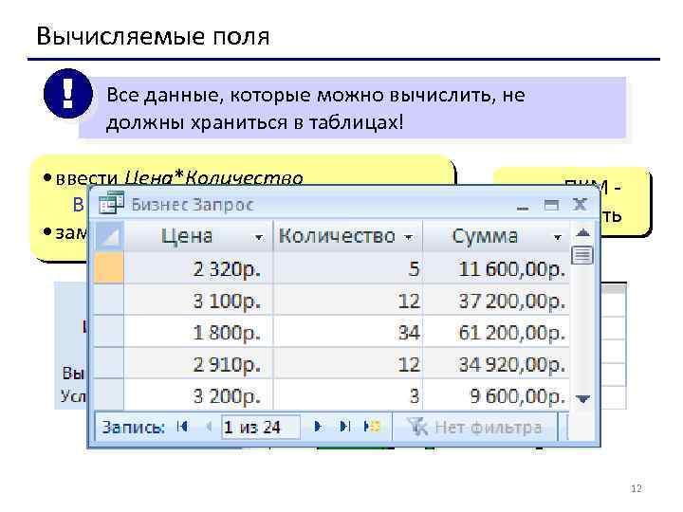Click the record number field 1 из 24
Screen dimensions: 683x512
coord(261,427)
